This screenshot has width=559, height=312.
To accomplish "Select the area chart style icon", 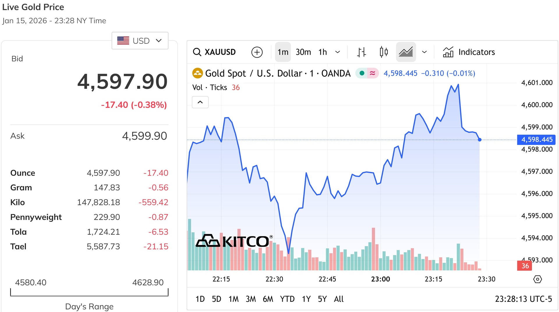I will pyautogui.click(x=406, y=52).
